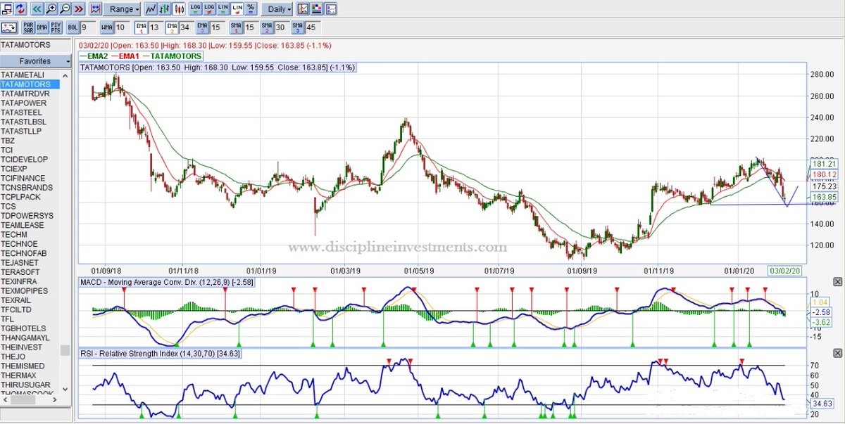Viewport: 845px width, 424px height.
Task: Click the refresh data icon with the red and blue arrows
Action: click(20, 9)
